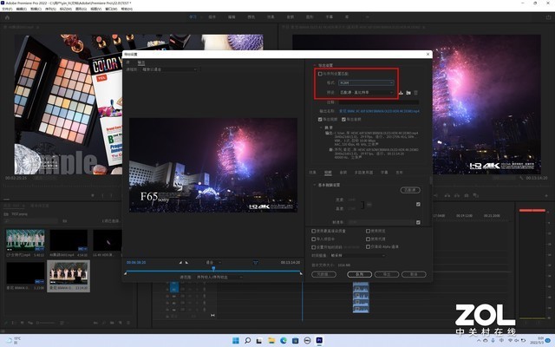This screenshot has height=347, width=555.
Task: Click the aspect ratio correction icon below preview
Action: point(256,261)
